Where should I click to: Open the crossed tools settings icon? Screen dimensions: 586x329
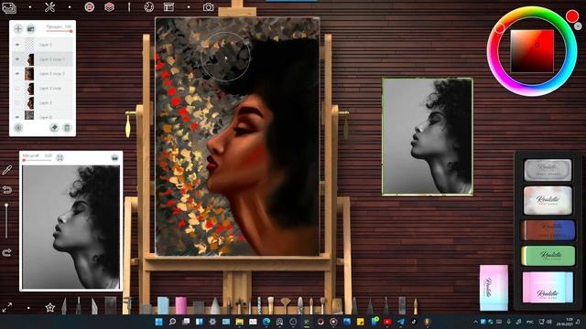coord(49,7)
